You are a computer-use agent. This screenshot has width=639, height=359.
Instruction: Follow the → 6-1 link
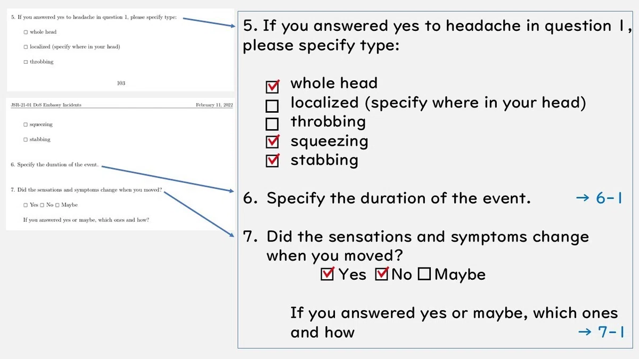[600, 198]
